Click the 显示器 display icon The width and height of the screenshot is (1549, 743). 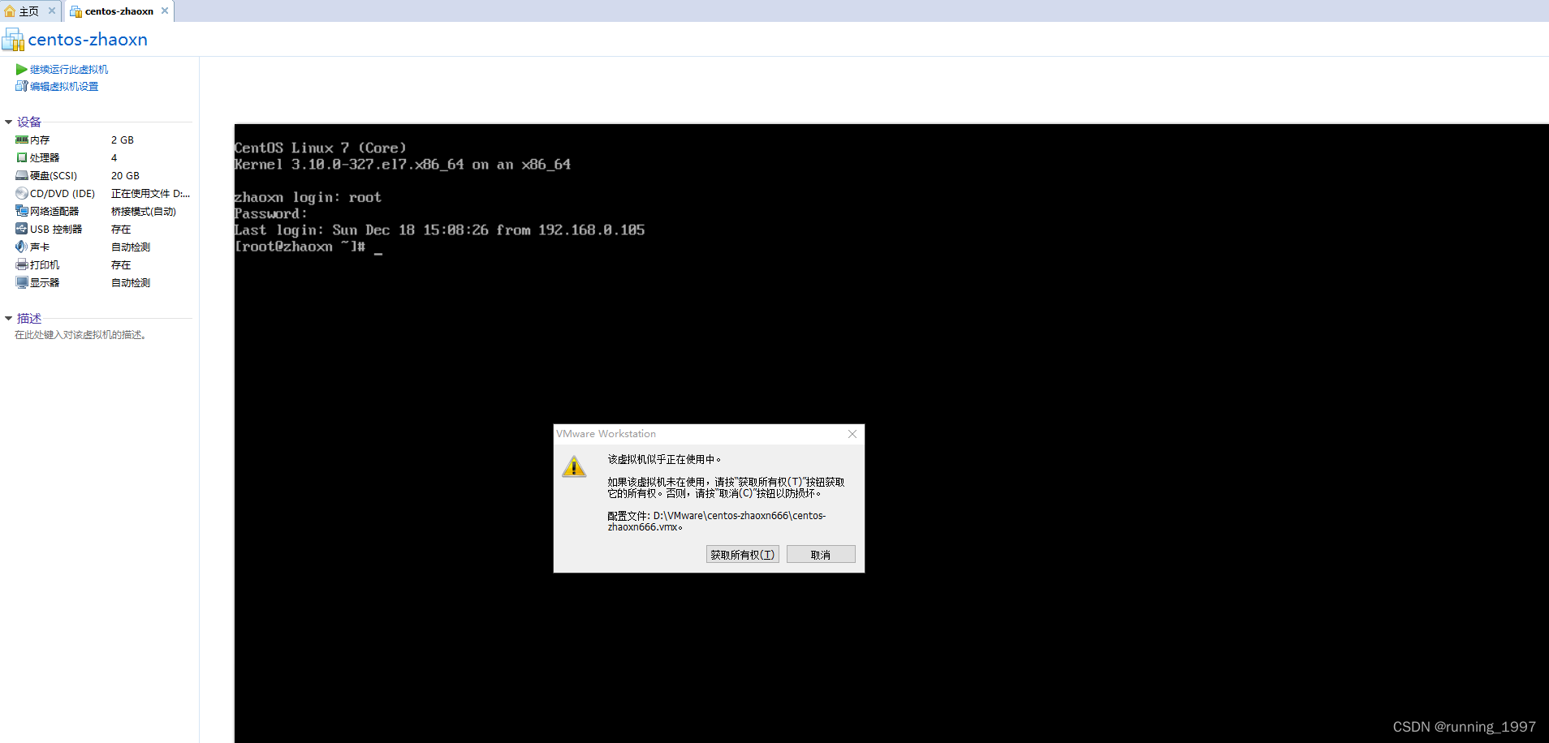click(x=22, y=282)
